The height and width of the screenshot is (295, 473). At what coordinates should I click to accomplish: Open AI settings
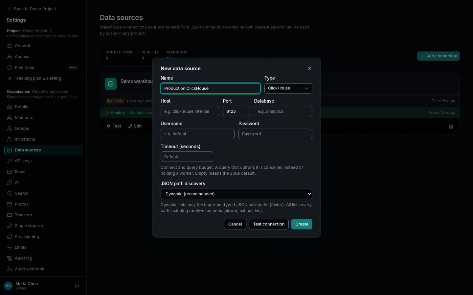[43, 183]
